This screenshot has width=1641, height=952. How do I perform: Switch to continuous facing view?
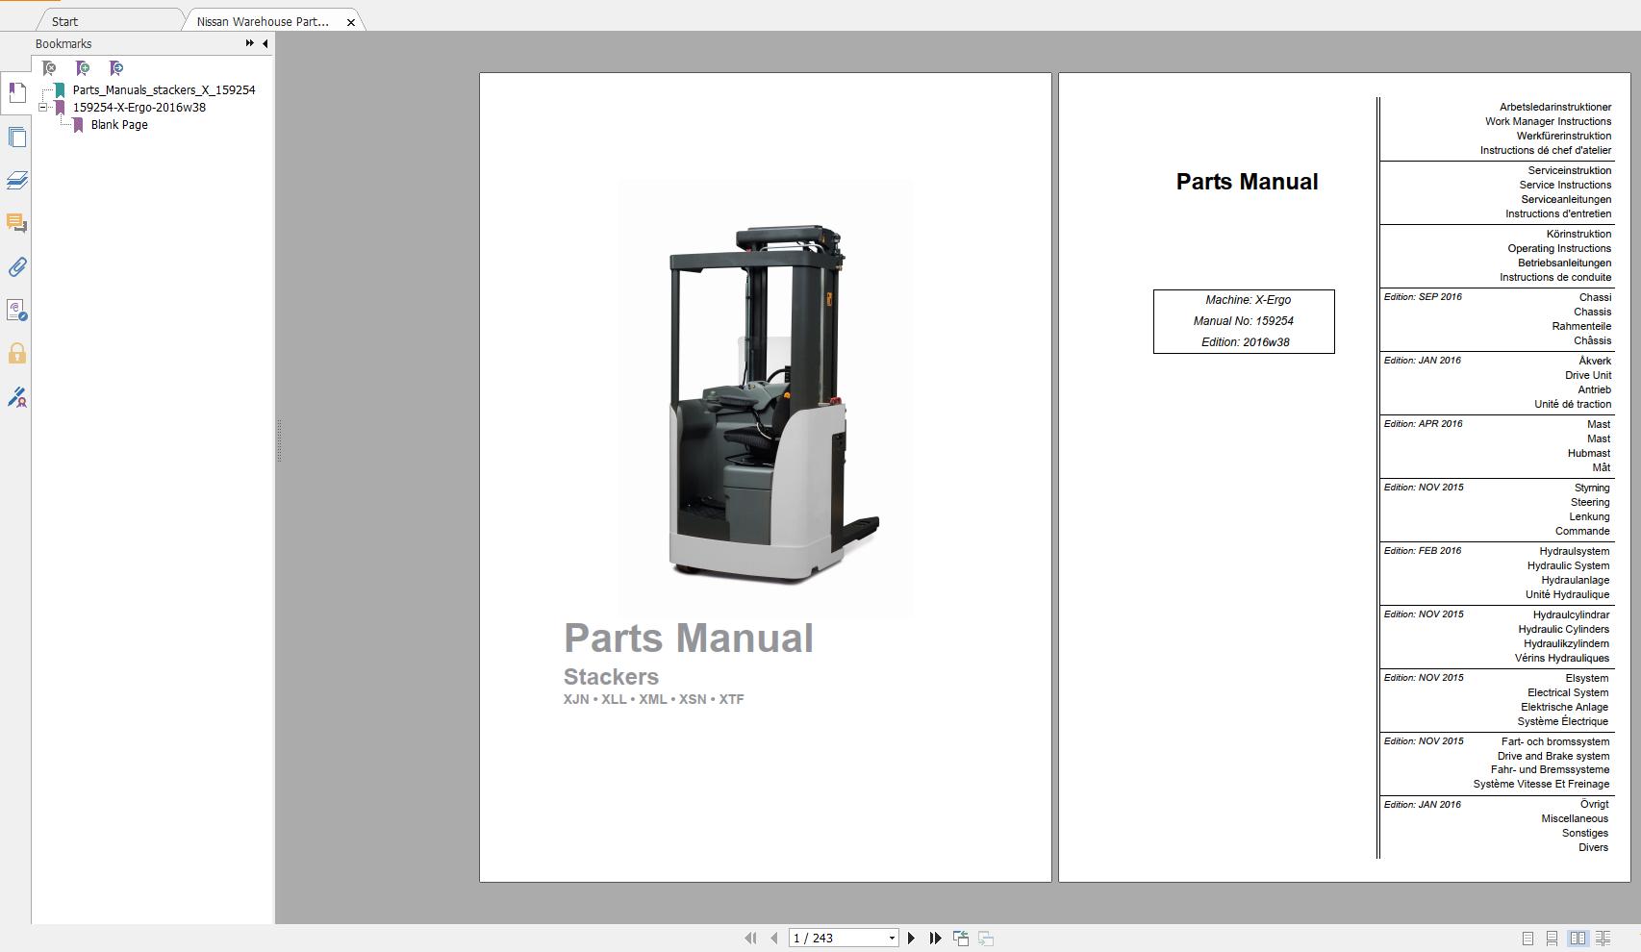pos(1603,938)
